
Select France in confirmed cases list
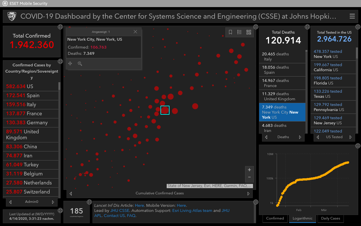click(31, 114)
